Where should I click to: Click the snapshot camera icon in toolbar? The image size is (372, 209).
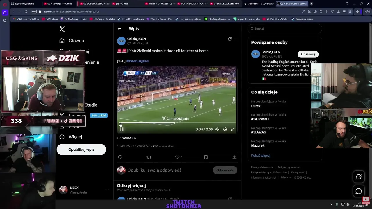(x=315, y=12)
